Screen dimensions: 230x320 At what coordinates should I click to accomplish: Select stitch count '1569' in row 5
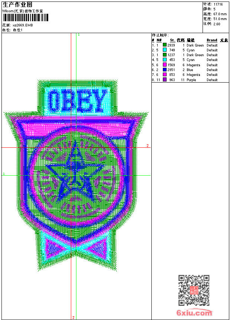[171, 65]
